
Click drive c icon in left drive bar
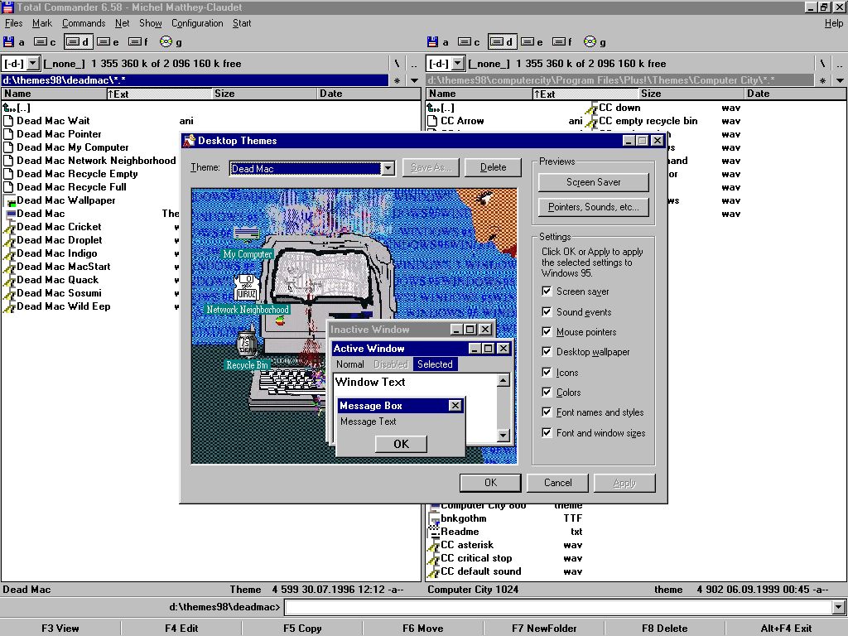tap(41, 41)
